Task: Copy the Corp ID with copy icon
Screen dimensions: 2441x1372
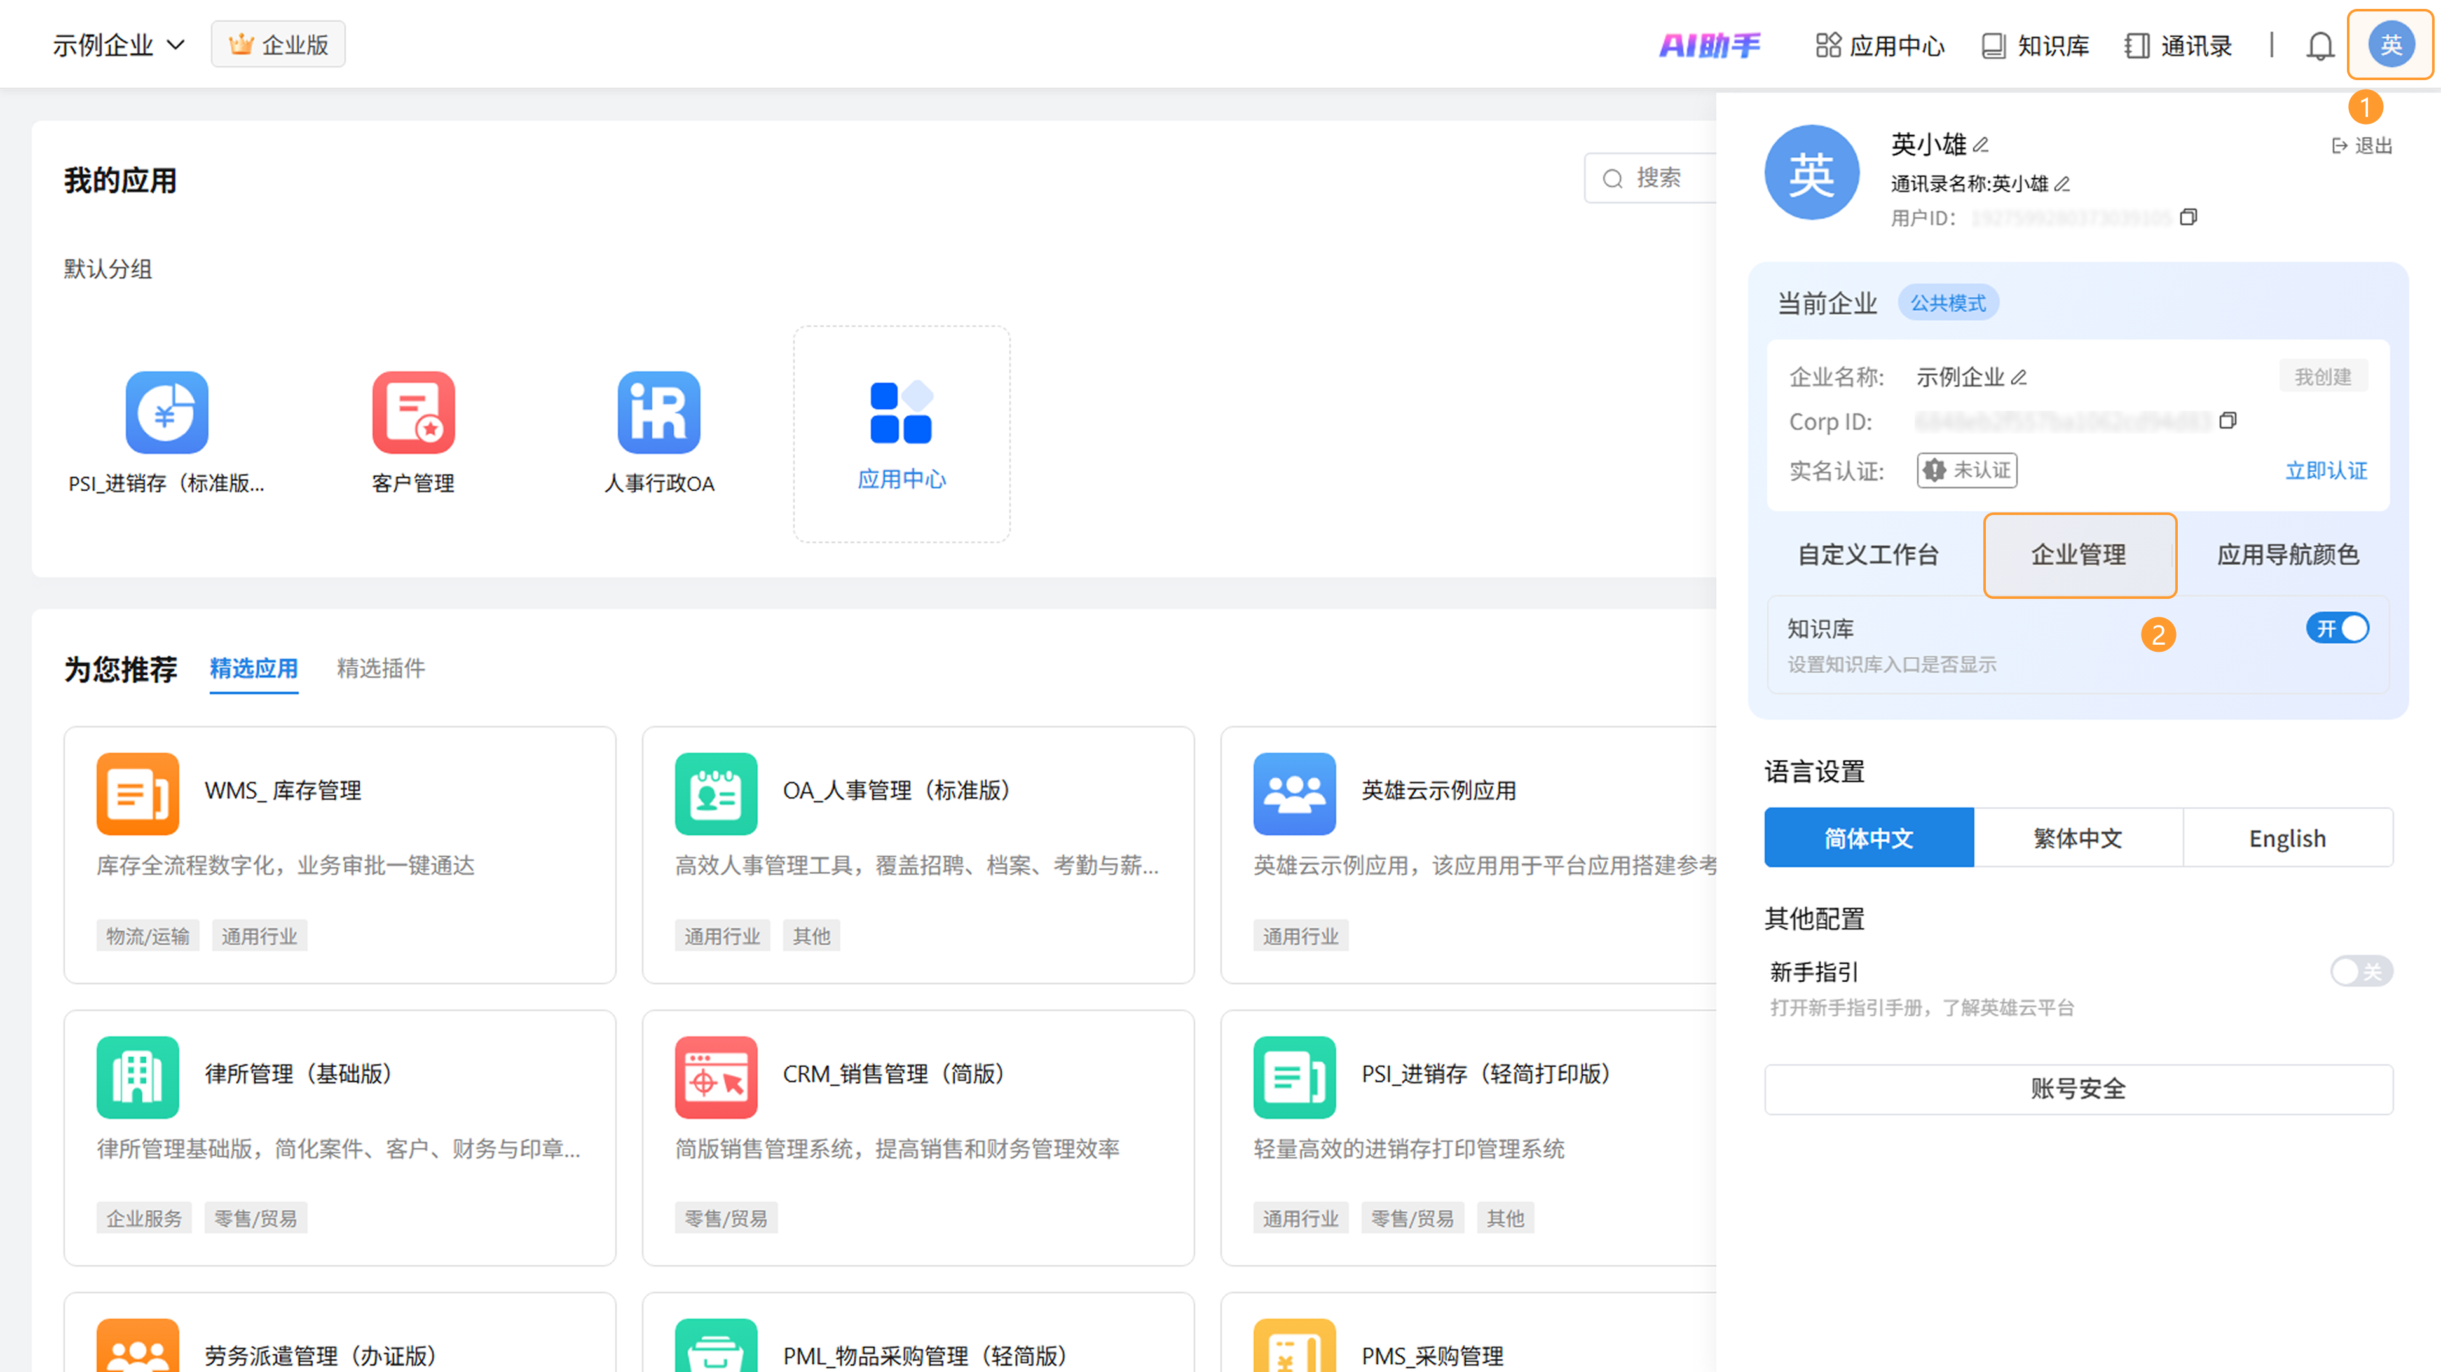Action: (2228, 421)
